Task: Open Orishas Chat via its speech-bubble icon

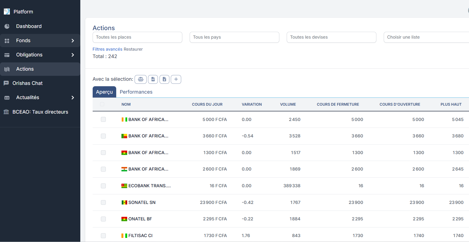Action: coord(6,83)
